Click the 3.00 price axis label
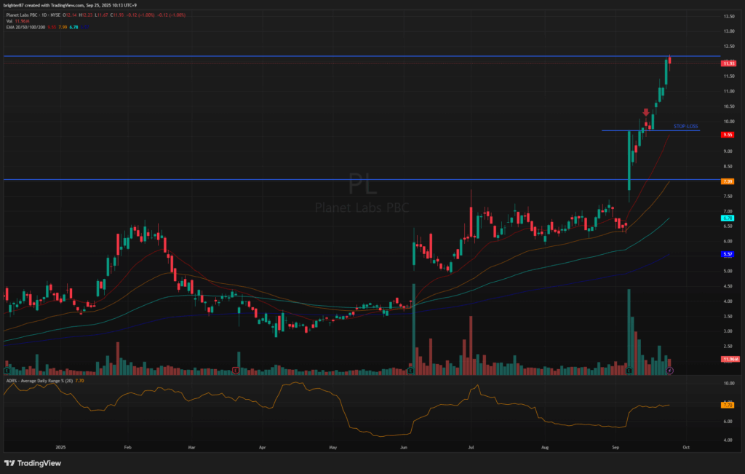745x474 pixels. (x=728, y=331)
